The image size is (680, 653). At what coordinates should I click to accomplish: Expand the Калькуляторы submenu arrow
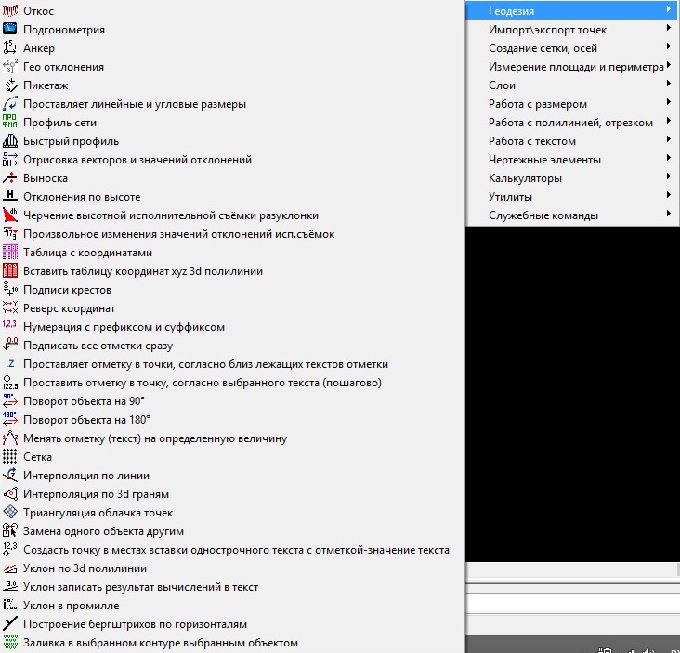(x=668, y=178)
